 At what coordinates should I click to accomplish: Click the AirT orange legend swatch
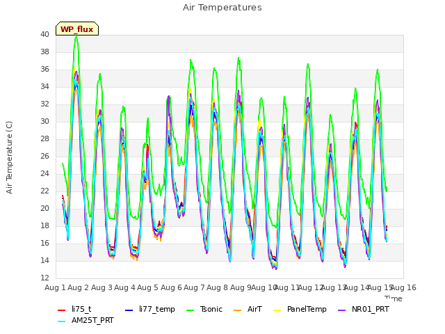pos(237,310)
